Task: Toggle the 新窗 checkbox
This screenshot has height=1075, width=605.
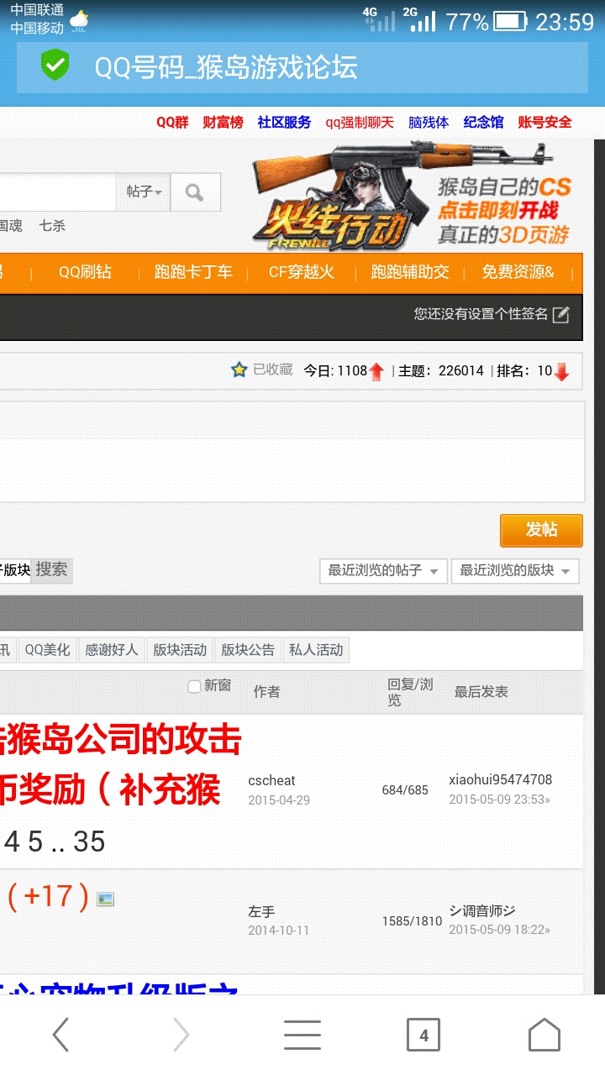Action: tap(195, 686)
